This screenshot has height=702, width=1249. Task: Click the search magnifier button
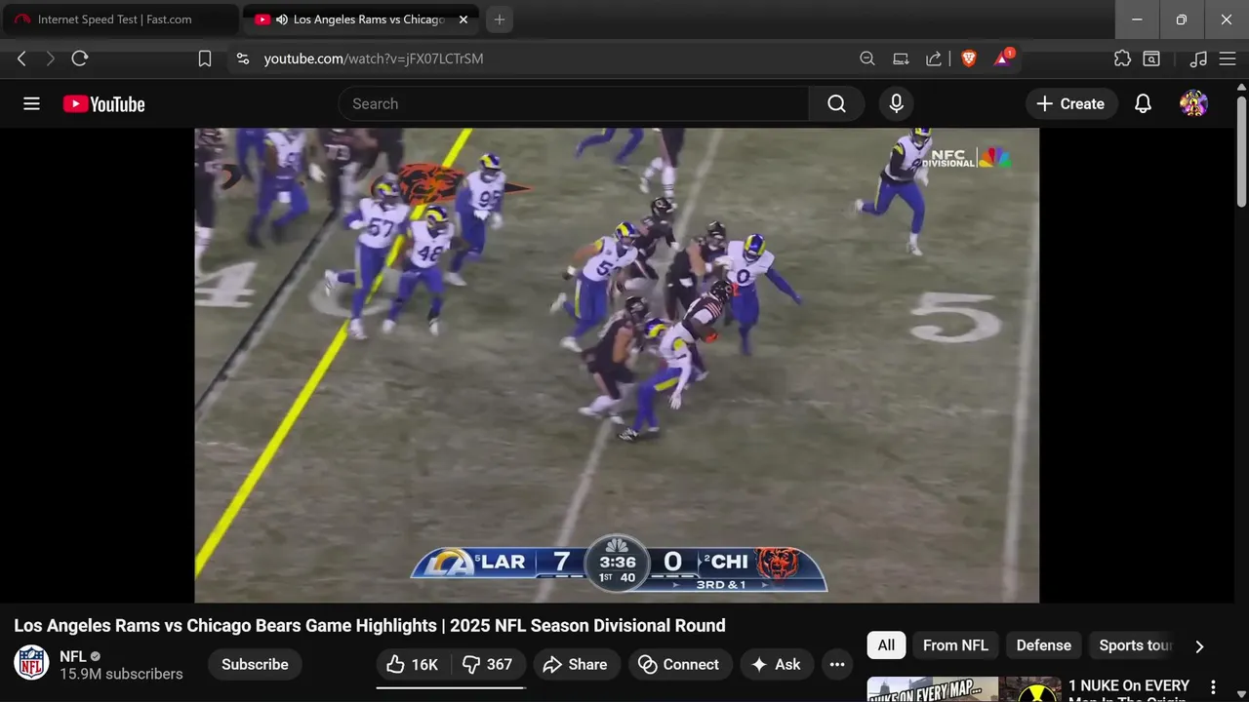836,103
